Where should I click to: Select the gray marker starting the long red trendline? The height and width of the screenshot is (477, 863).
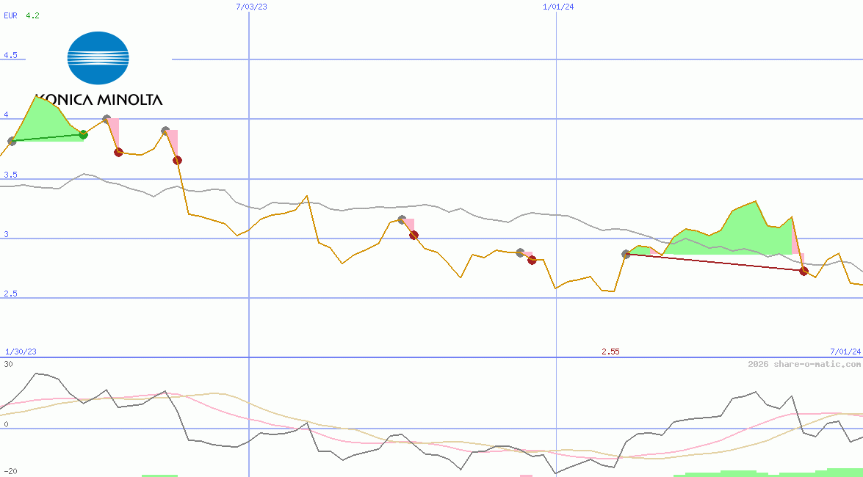[x=627, y=254]
